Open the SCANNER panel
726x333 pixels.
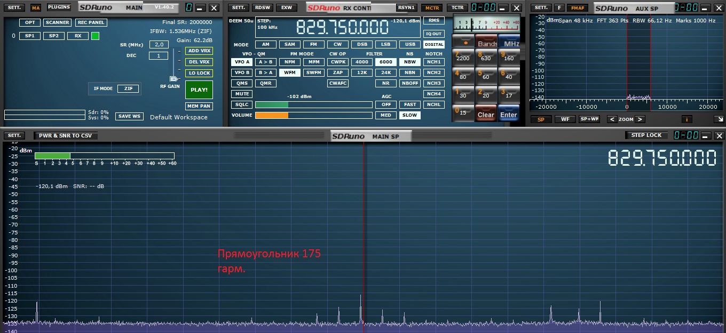click(57, 22)
